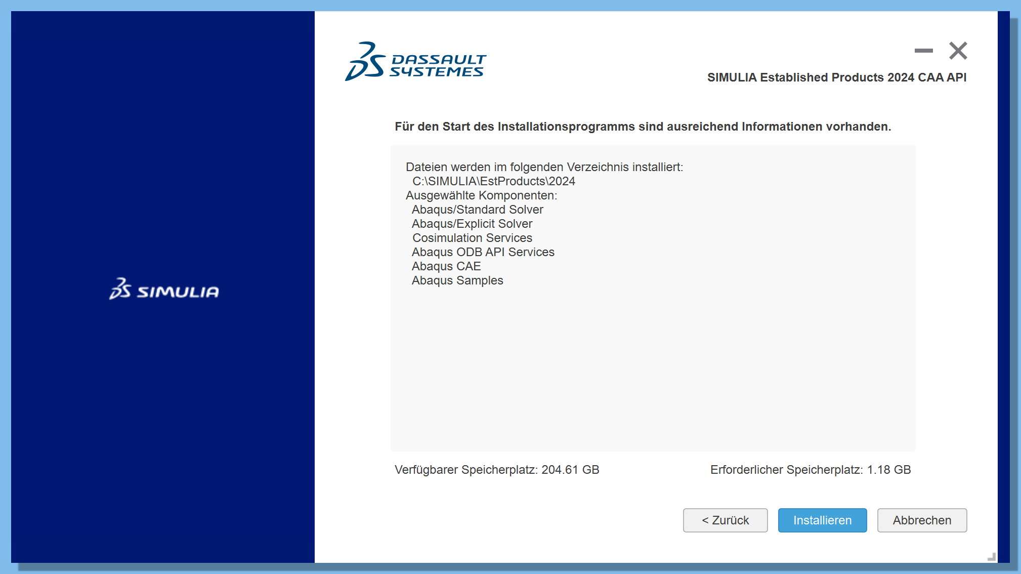Close the installer with the X icon
The image size is (1021, 574).
pos(958,51)
